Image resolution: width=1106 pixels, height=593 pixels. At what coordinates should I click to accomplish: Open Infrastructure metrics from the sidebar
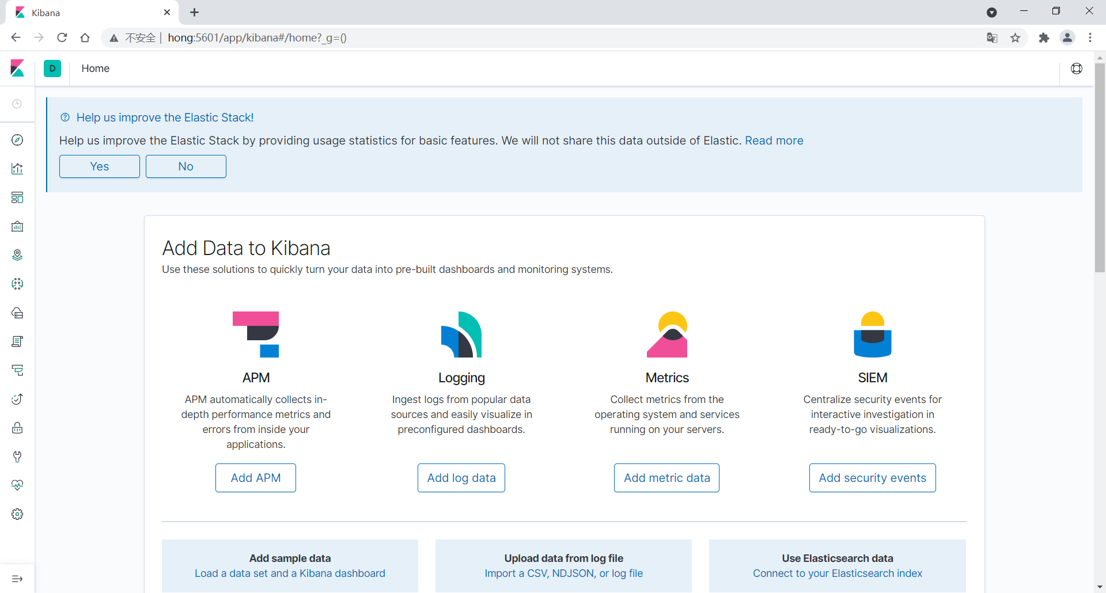(x=17, y=313)
